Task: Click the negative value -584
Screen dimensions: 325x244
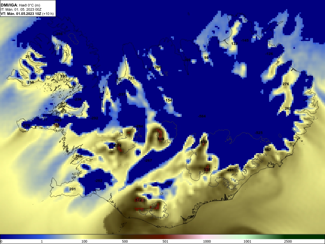Action: (202, 116)
